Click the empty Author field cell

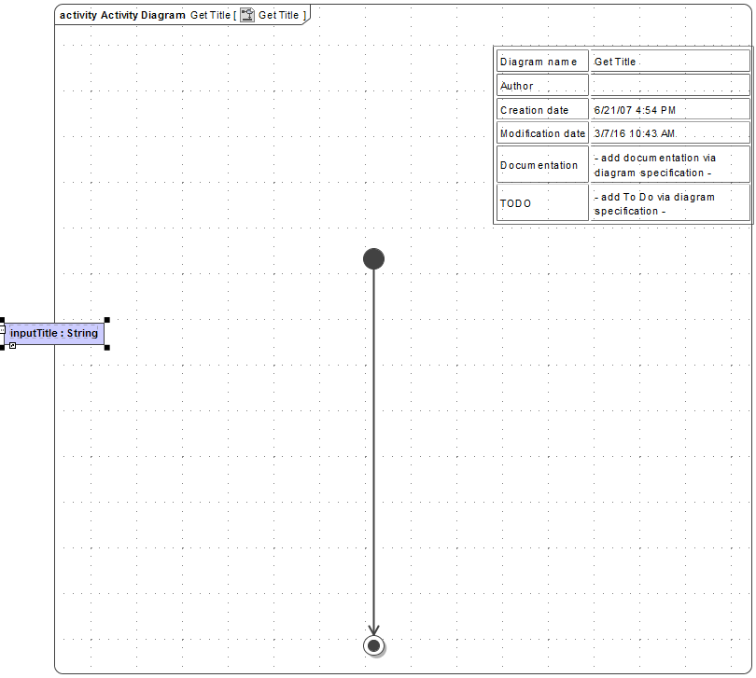coord(669,85)
